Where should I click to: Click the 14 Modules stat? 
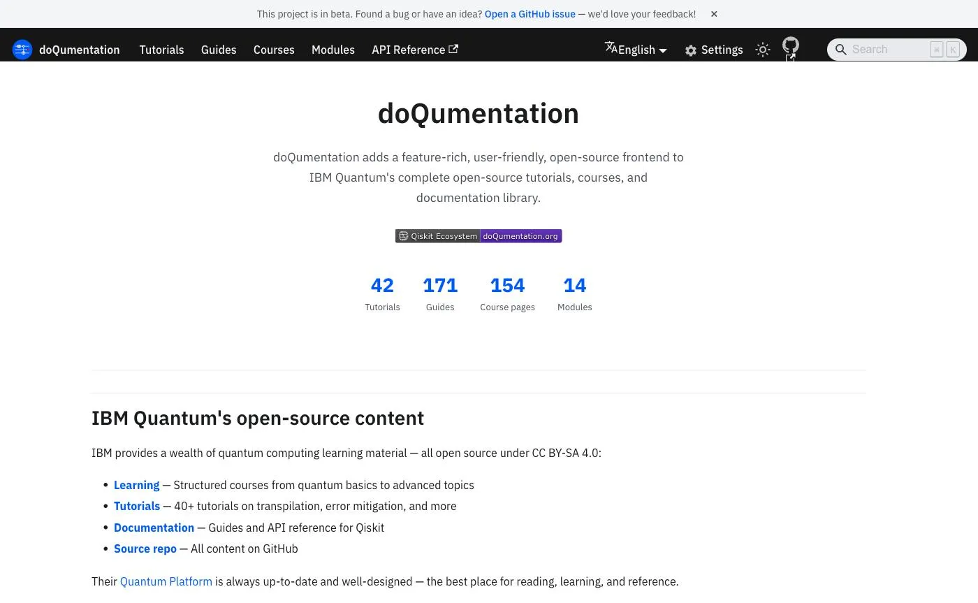click(x=574, y=293)
